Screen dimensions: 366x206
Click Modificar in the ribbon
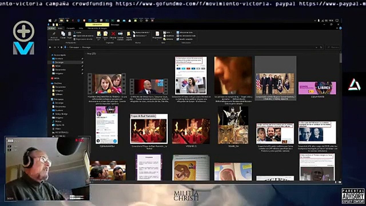[169, 36]
